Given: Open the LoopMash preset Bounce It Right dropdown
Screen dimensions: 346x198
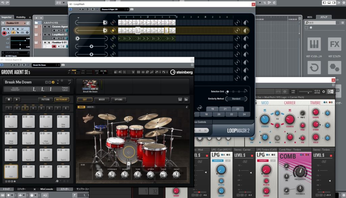Looking at the screenshot, I should coord(114,9).
